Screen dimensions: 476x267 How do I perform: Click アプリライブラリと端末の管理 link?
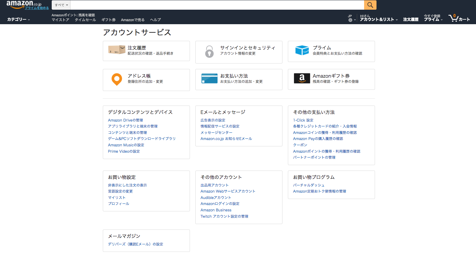click(133, 126)
